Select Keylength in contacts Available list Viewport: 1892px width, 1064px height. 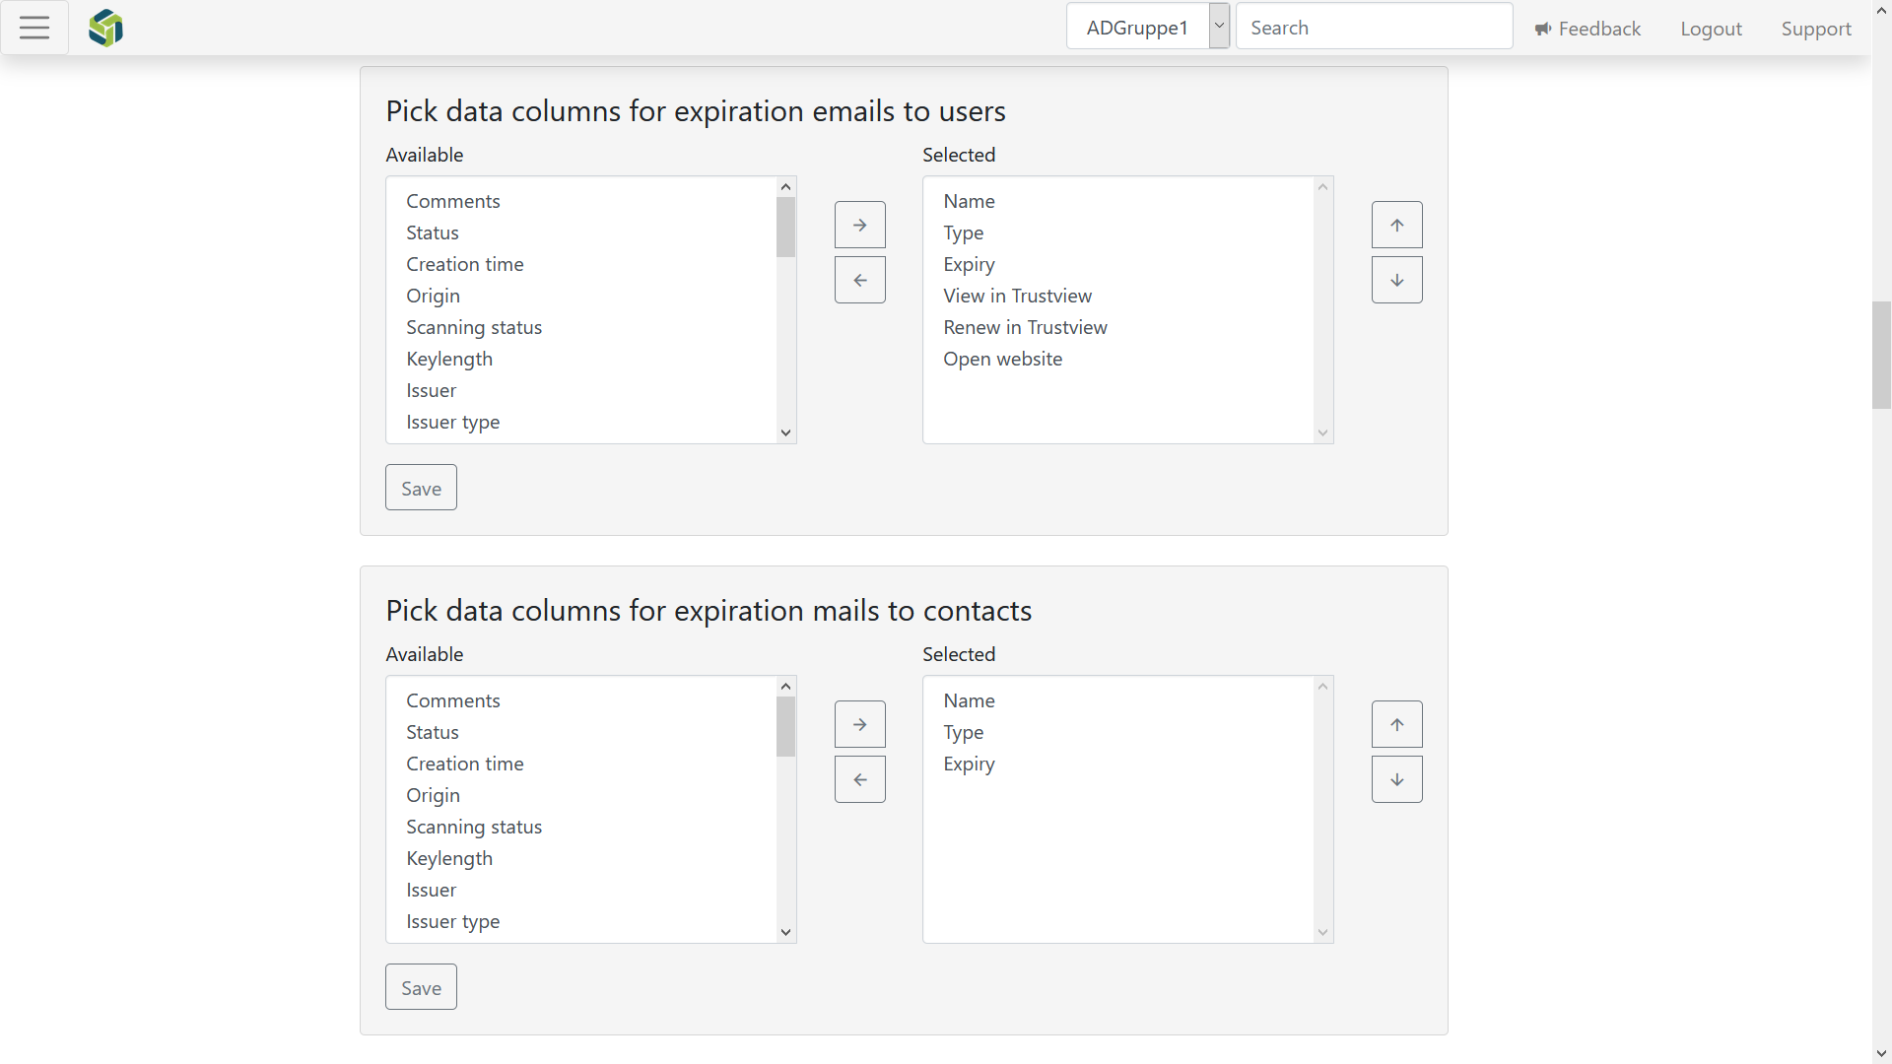click(x=581, y=858)
